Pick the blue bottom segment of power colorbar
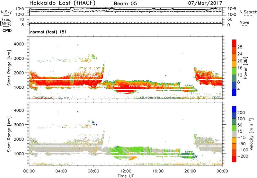 coord(234,92)
